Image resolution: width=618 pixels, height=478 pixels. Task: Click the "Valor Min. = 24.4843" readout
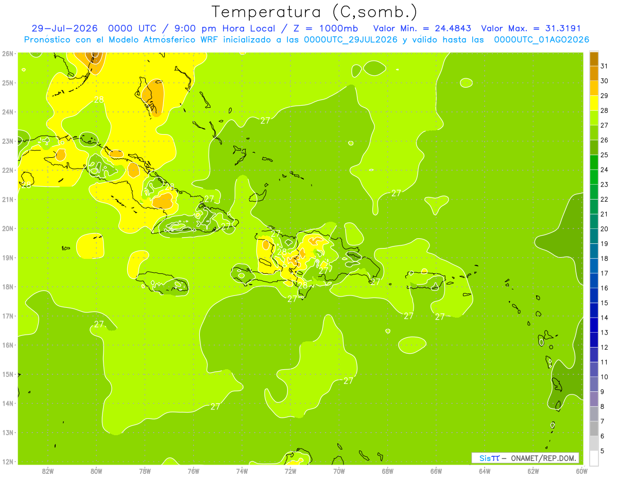(x=421, y=28)
